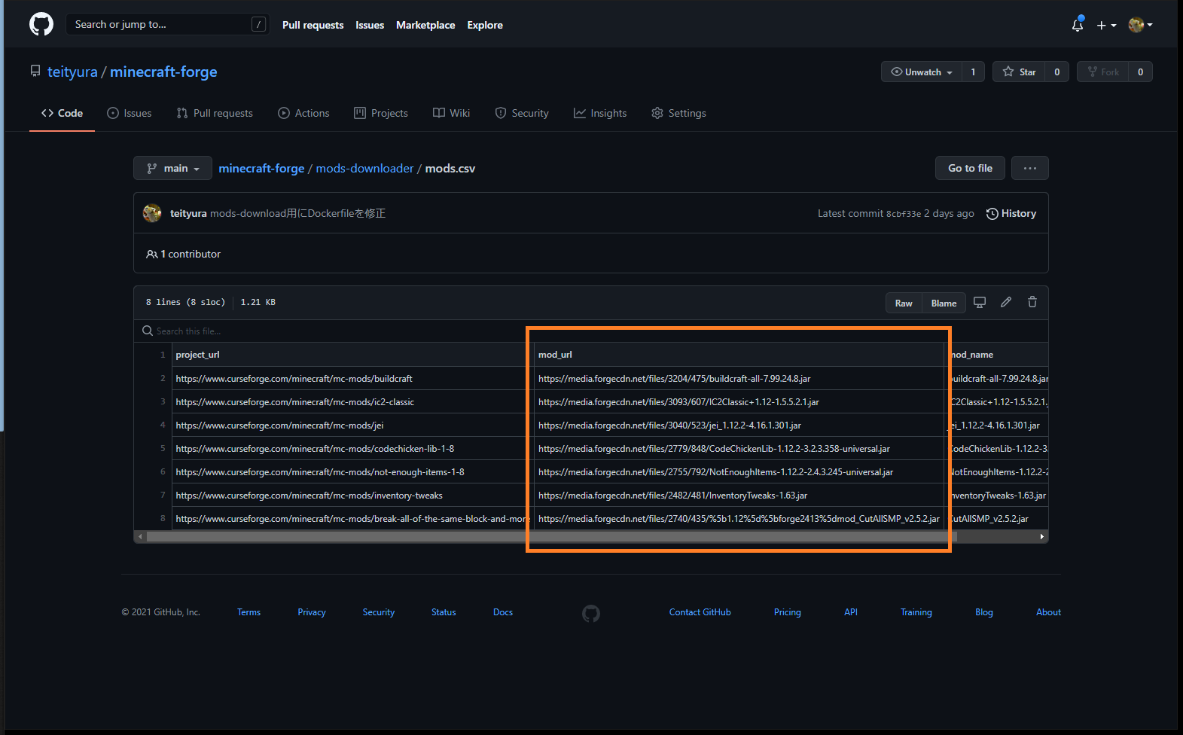The height and width of the screenshot is (735, 1183).
Task: Open the commit History link
Action: [1011, 213]
